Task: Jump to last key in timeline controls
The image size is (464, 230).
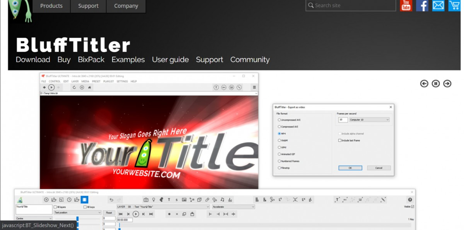Action: point(151,214)
